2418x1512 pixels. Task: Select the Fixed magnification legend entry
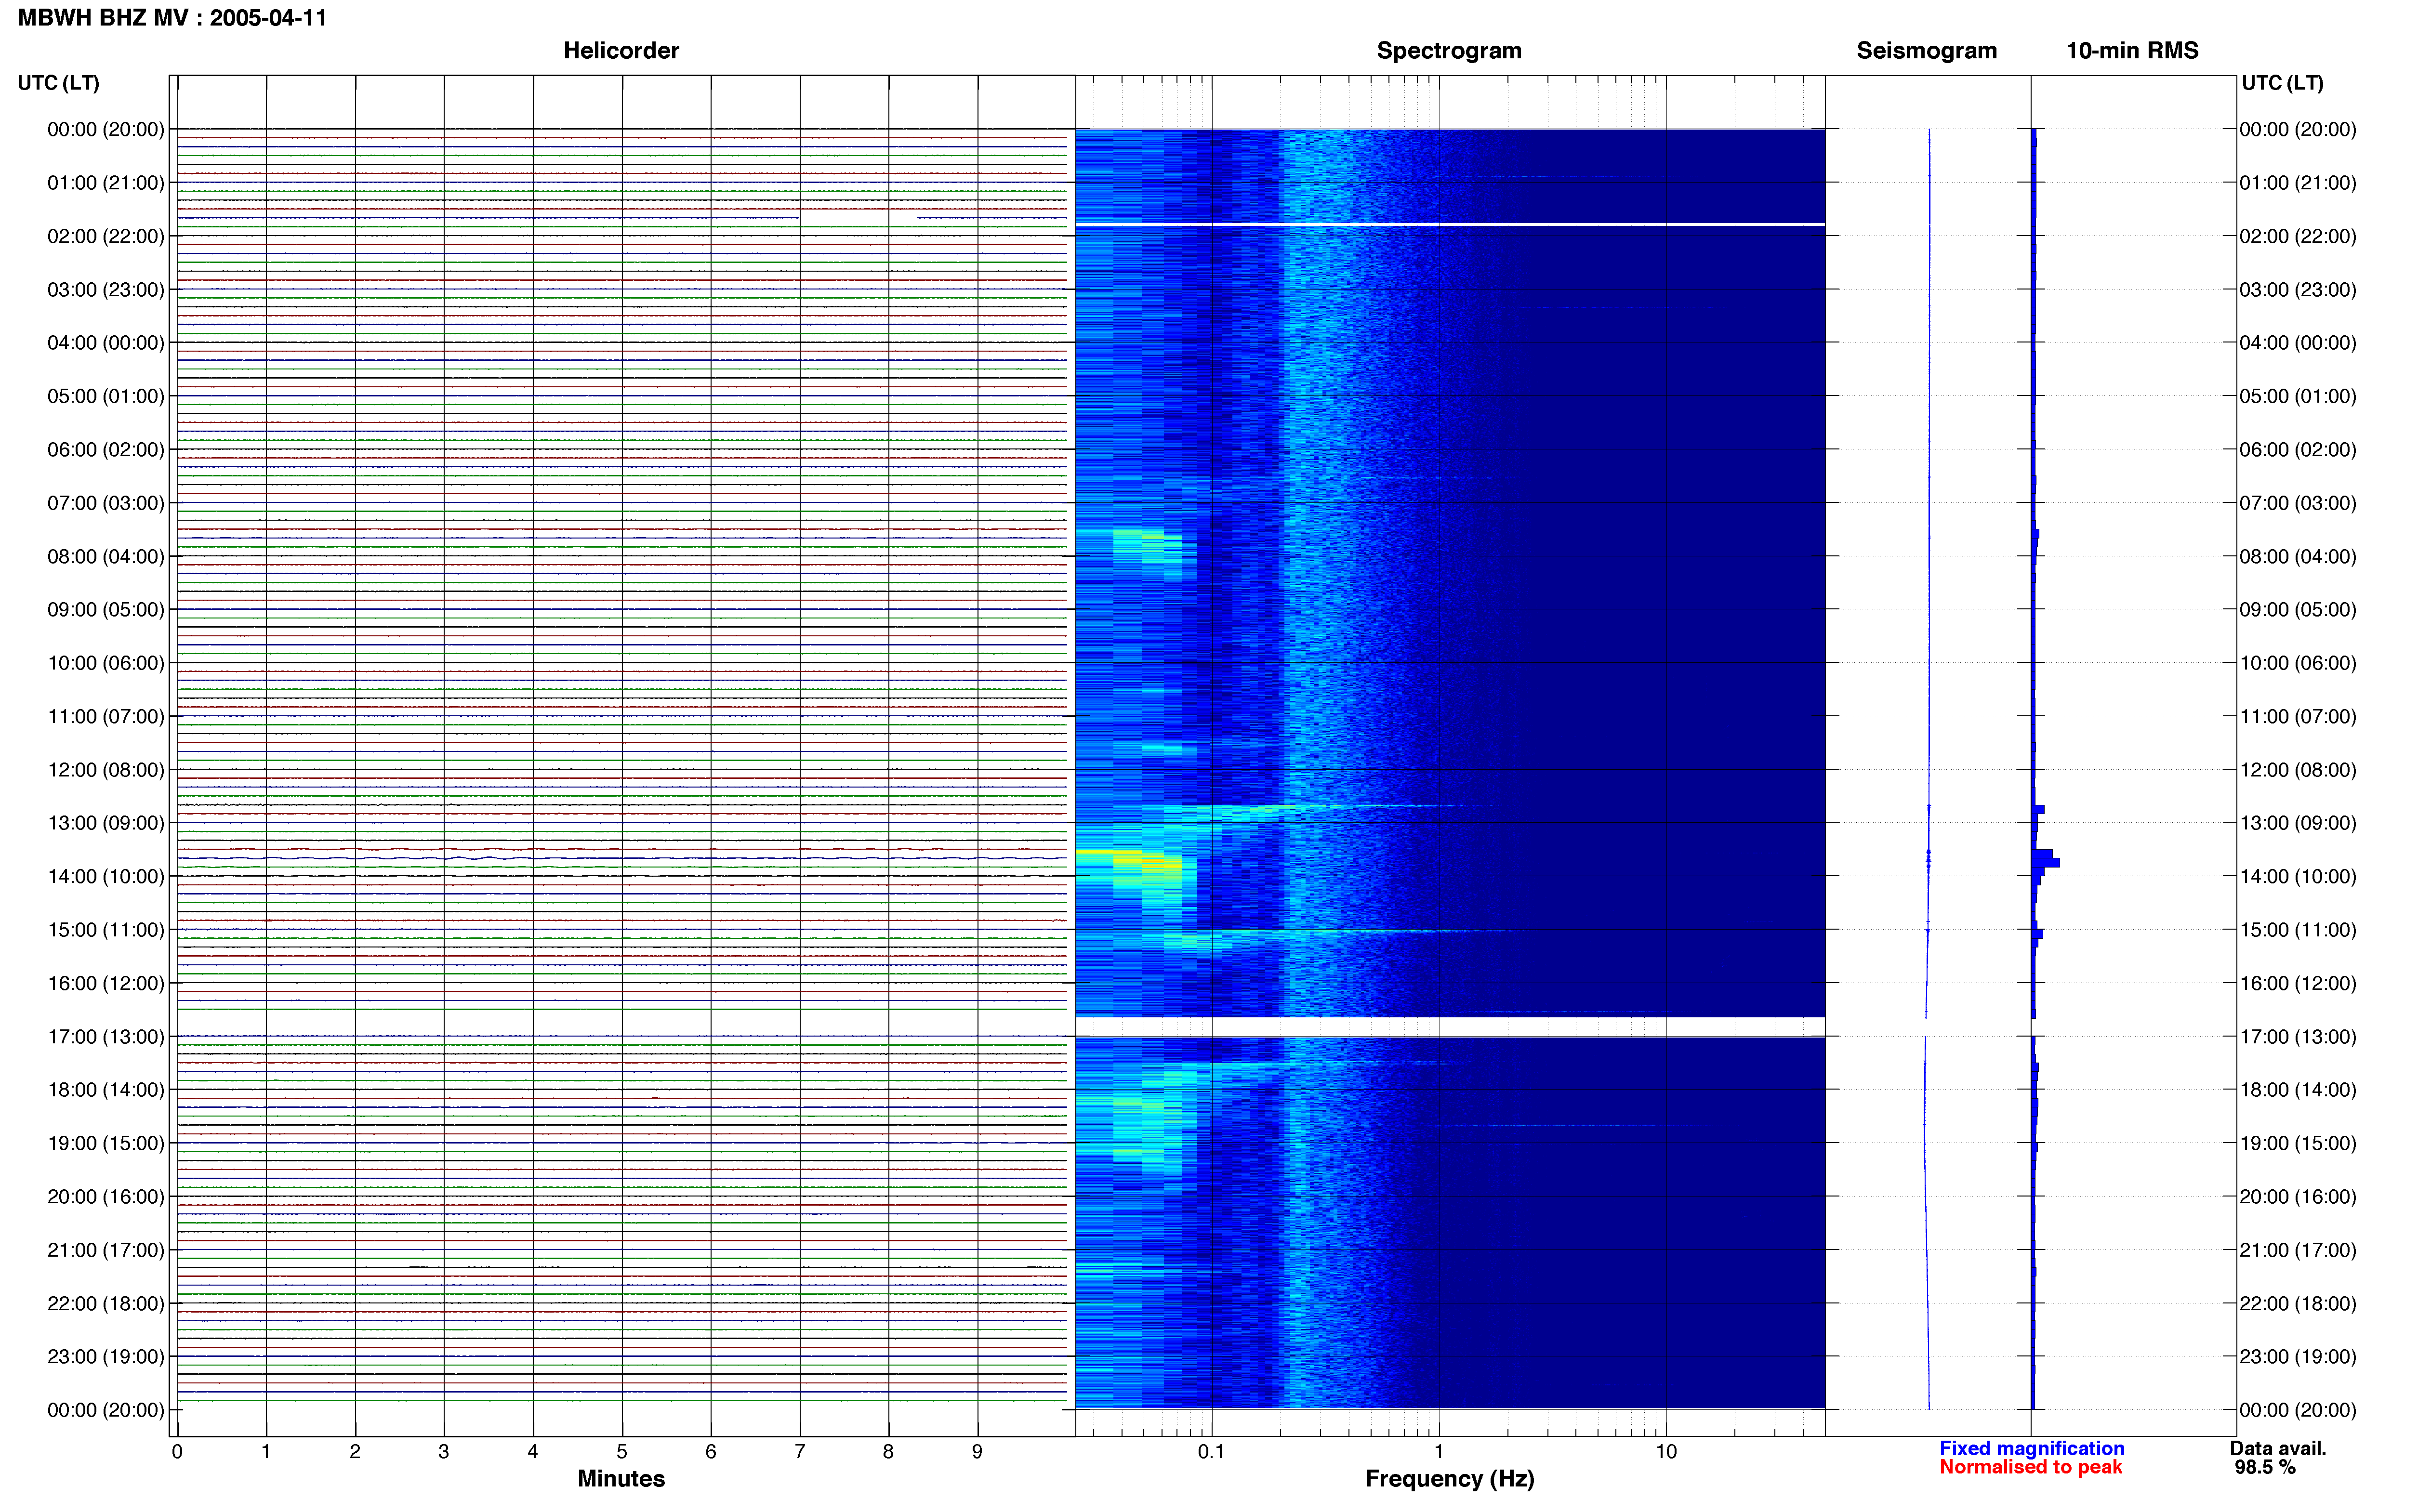(2031, 1448)
